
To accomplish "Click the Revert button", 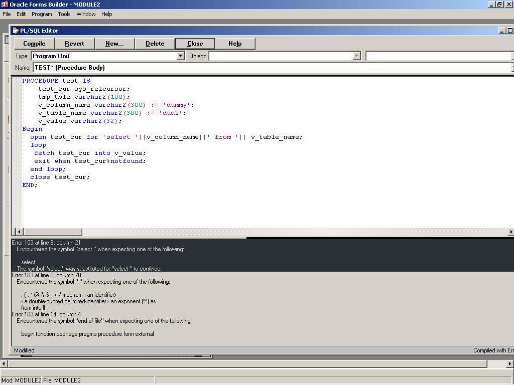I will pyautogui.click(x=74, y=44).
